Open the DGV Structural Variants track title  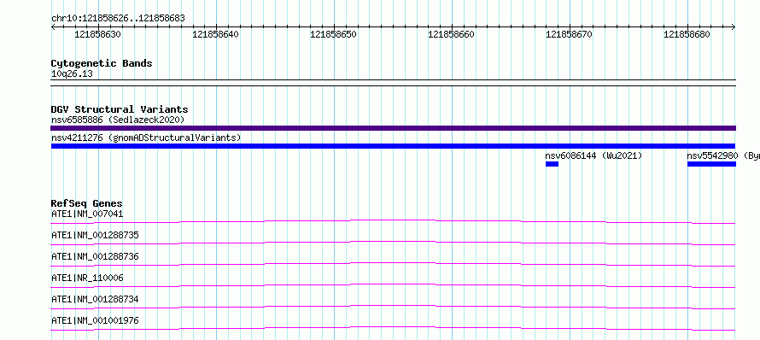point(120,109)
